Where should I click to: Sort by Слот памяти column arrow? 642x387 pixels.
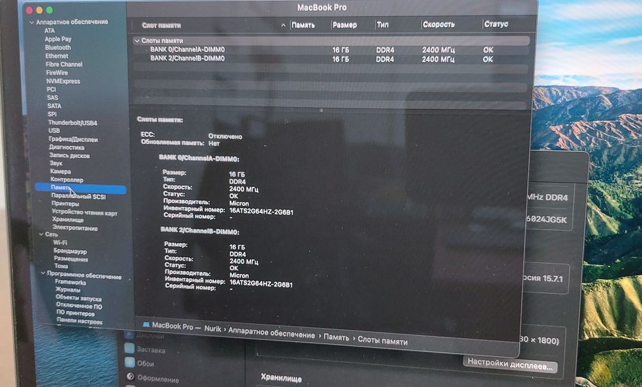tap(283, 26)
